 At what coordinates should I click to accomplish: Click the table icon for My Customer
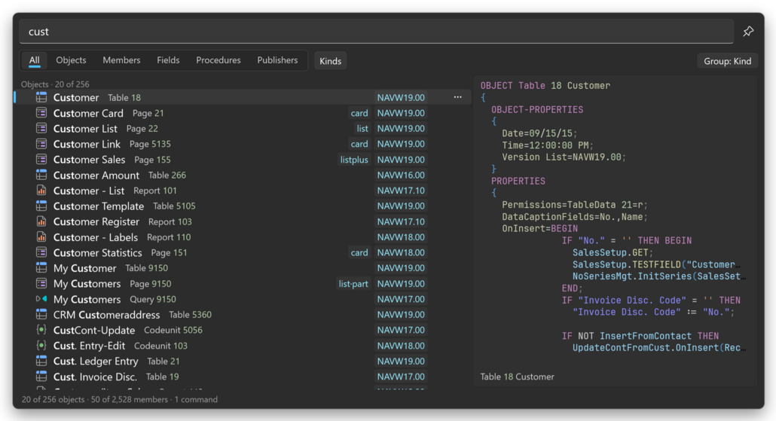(x=41, y=267)
